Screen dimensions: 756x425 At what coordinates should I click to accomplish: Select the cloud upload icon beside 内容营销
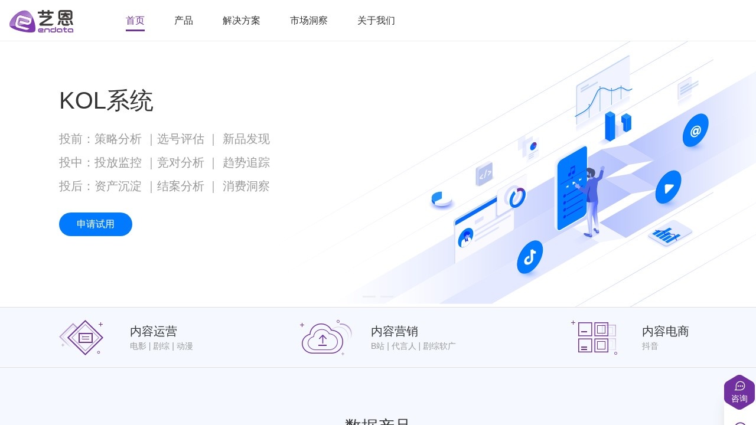click(323, 339)
